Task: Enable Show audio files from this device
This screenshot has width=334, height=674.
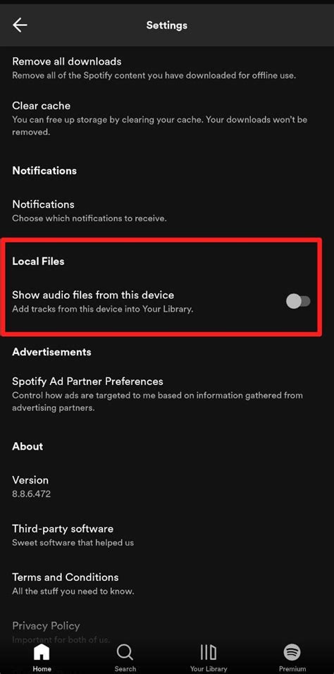Action: (298, 301)
